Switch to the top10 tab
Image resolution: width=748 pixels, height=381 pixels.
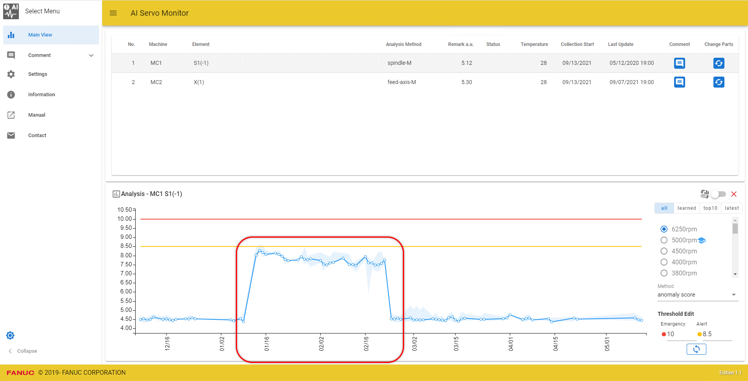(x=710, y=208)
